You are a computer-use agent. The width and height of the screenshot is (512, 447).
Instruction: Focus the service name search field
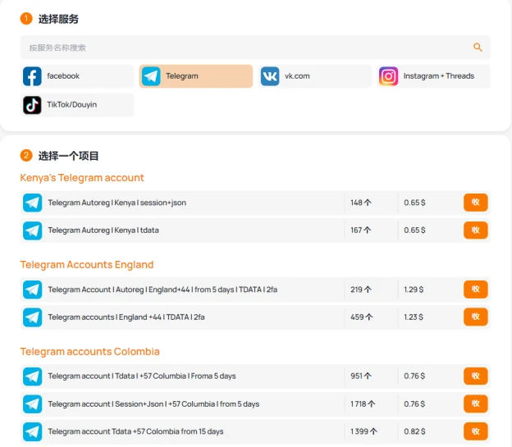(x=255, y=48)
